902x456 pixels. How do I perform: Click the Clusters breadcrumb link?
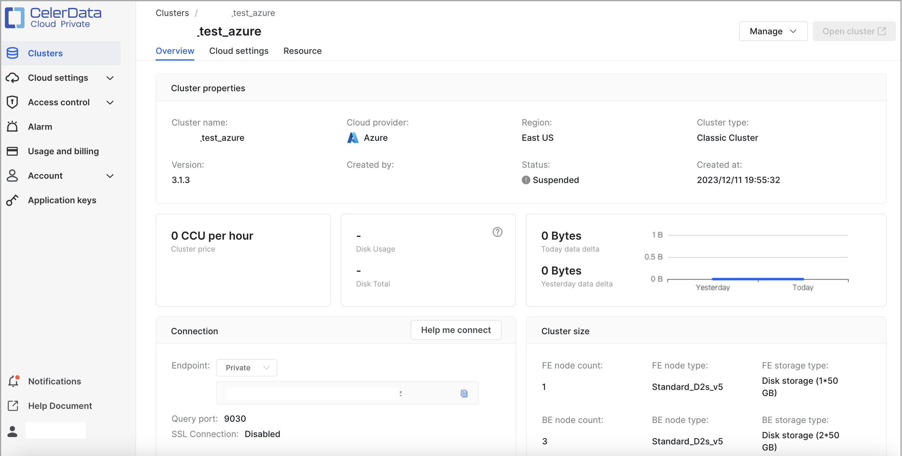click(x=172, y=13)
